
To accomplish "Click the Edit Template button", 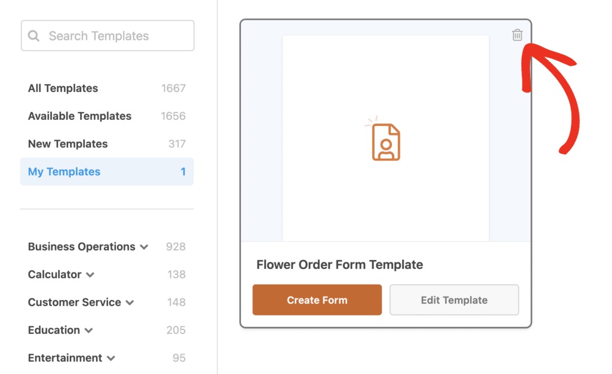I will coord(454,300).
